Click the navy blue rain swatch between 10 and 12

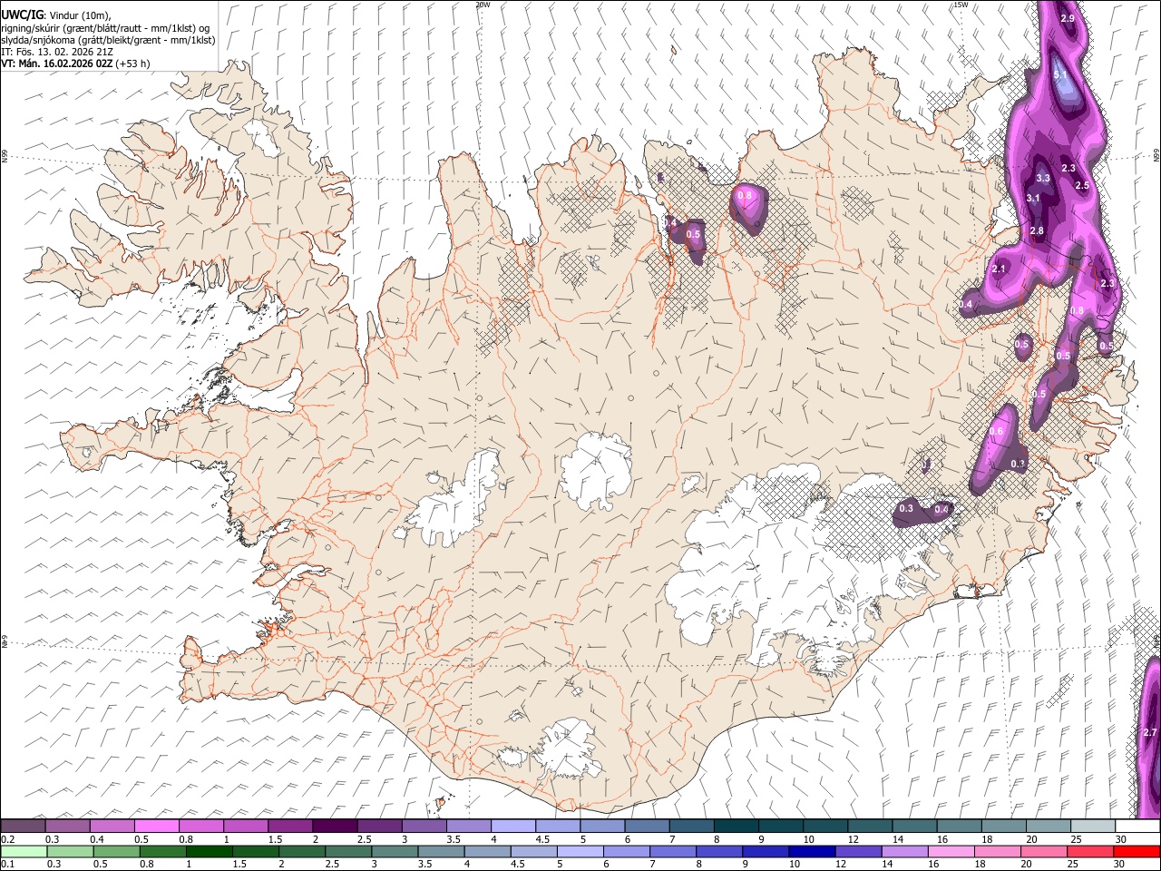click(x=811, y=851)
